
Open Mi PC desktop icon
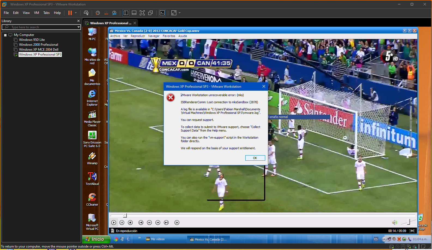pyautogui.click(x=92, y=34)
